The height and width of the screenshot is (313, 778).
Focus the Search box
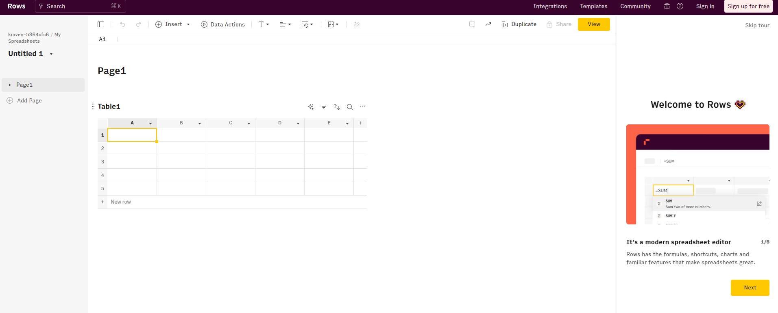(81, 6)
